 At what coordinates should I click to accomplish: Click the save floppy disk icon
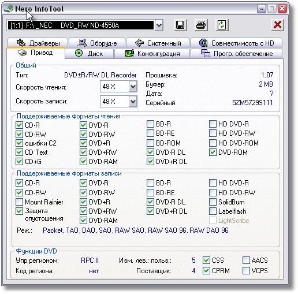[x=180, y=25]
